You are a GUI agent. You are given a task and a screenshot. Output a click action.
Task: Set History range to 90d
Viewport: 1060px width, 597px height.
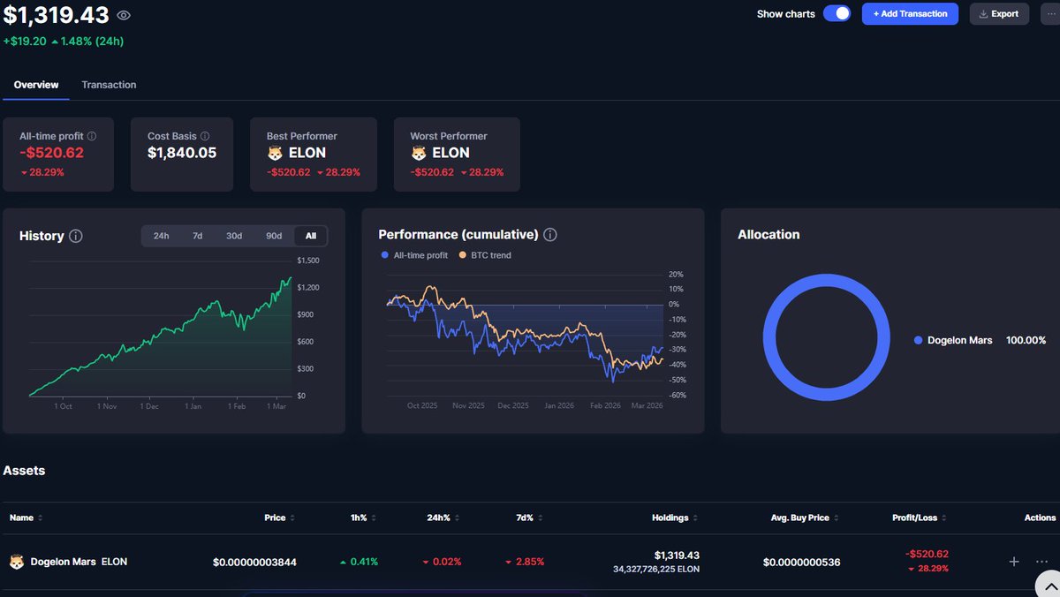[274, 236]
